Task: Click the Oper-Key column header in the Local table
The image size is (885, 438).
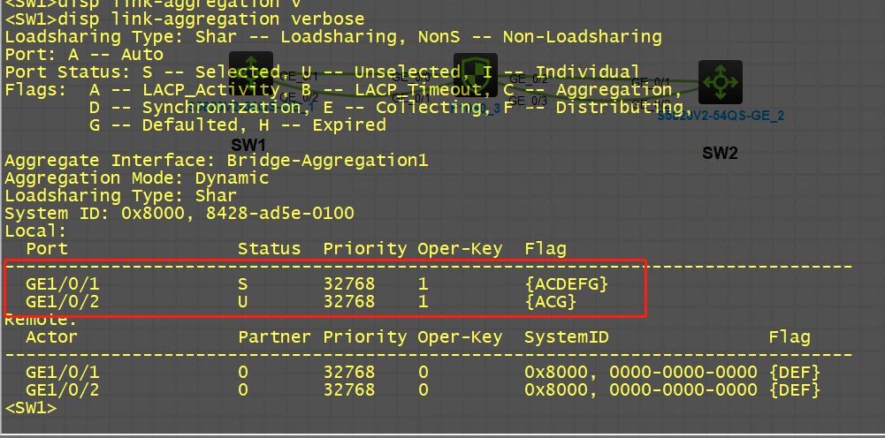Action: point(460,249)
